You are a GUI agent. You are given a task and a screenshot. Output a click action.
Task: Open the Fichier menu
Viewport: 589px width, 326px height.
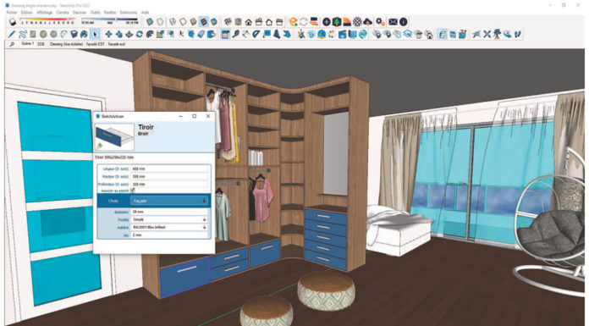tap(11, 13)
